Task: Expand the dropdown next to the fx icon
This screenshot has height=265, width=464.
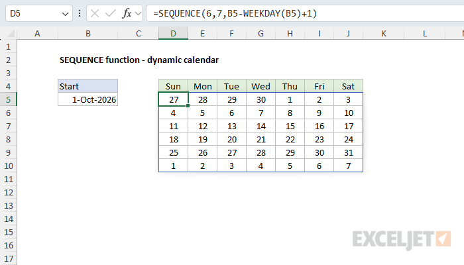Action: [x=138, y=14]
